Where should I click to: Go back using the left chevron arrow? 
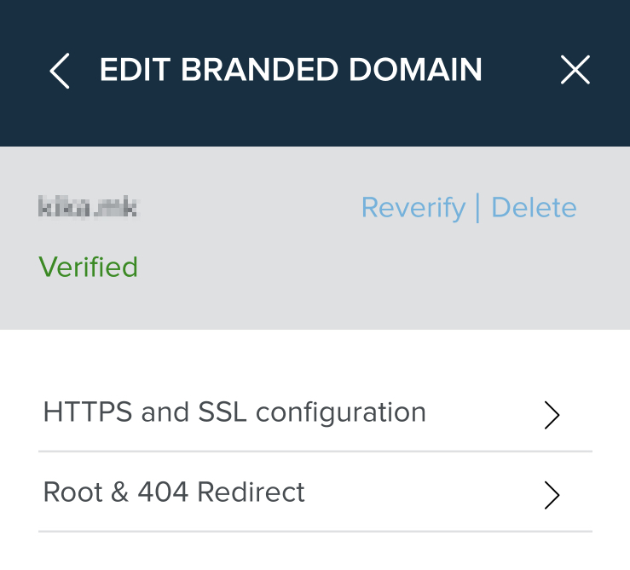point(60,71)
